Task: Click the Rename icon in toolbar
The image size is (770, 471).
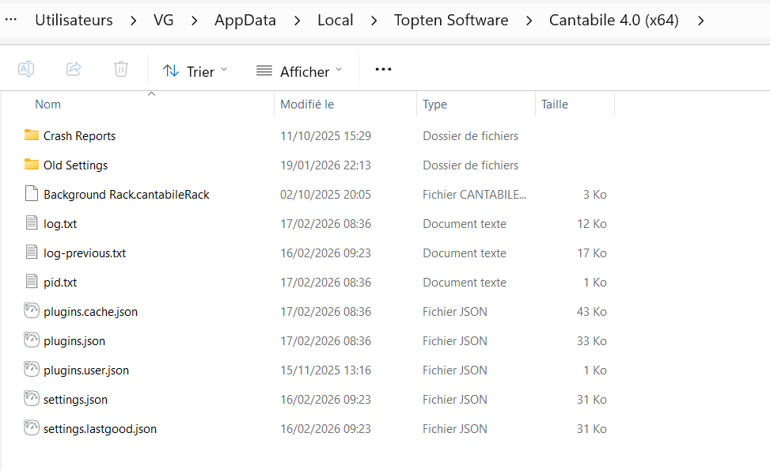Action: (26, 70)
